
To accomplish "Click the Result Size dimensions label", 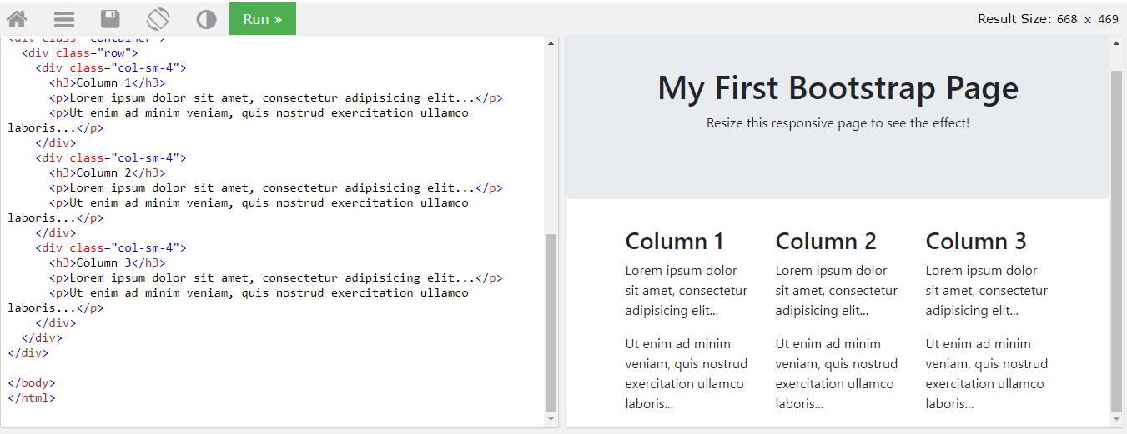I will 1048,19.
